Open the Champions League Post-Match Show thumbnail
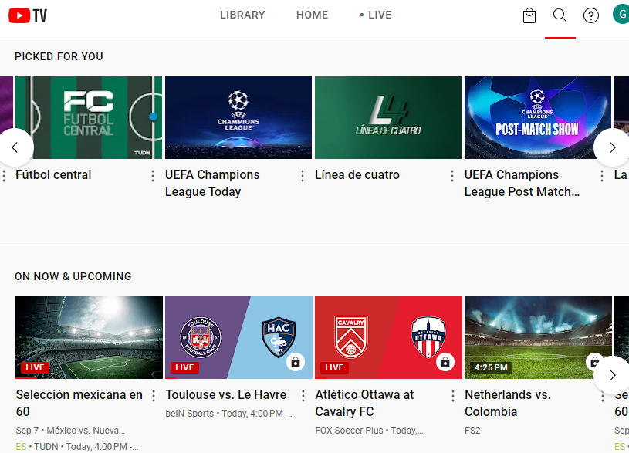This screenshot has height=453, width=629. (537, 117)
